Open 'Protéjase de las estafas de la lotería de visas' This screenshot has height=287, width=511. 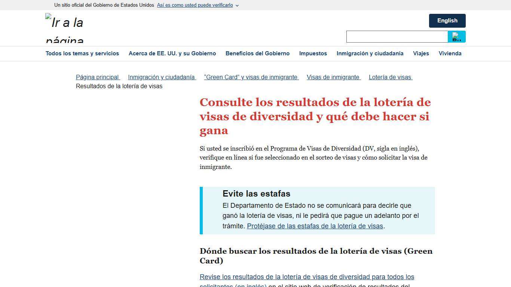click(315, 226)
